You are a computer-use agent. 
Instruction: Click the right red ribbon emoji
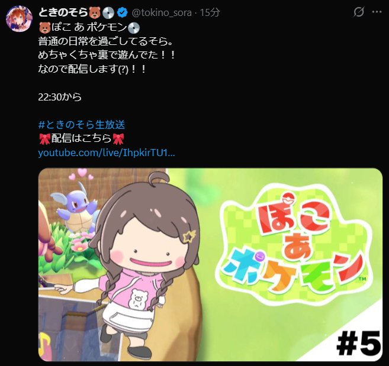pyautogui.click(x=118, y=139)
